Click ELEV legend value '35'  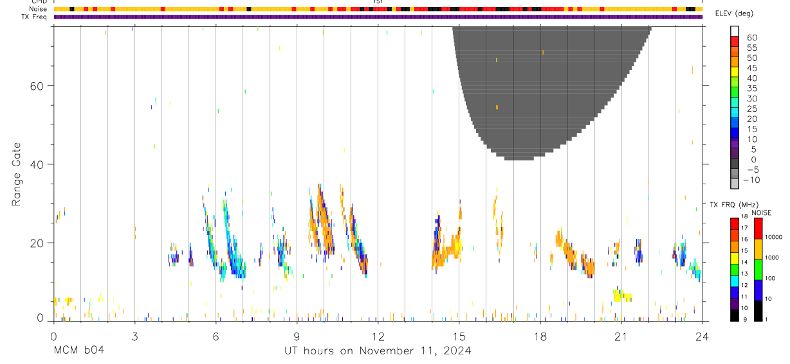[x=751, y=89]
